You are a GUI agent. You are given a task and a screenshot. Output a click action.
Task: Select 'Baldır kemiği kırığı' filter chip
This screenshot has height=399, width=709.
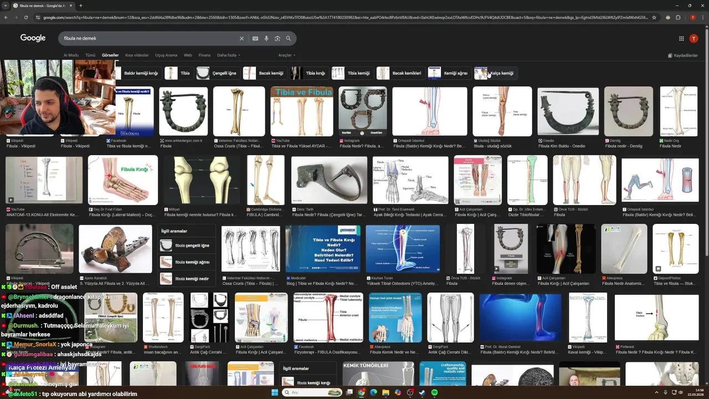tap(138, 73)
